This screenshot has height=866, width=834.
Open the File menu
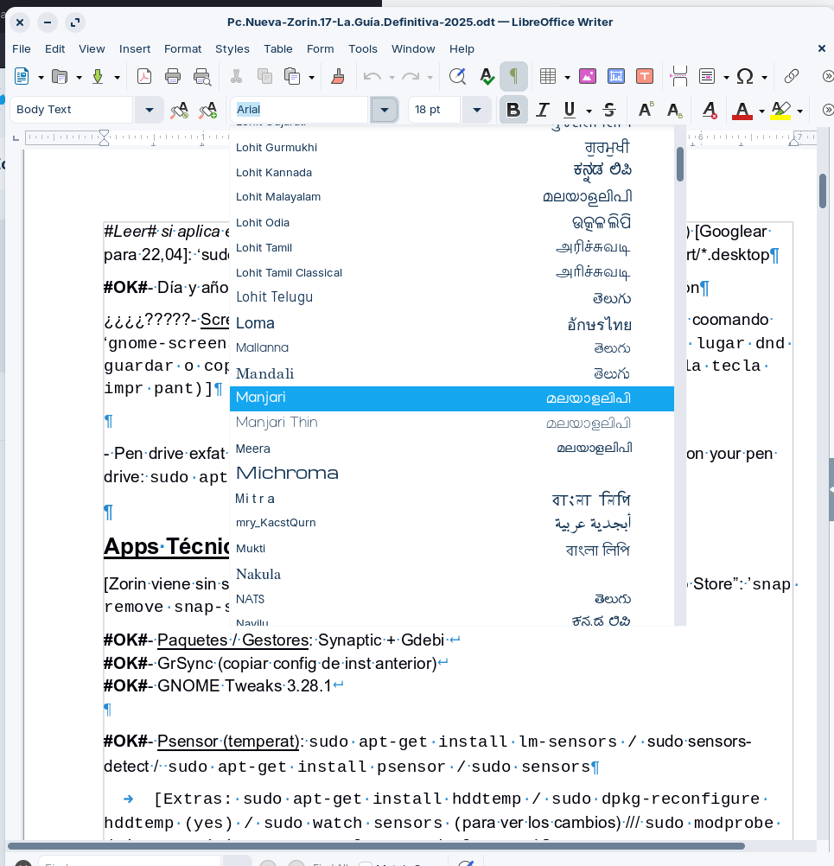(x=22, y=49)
